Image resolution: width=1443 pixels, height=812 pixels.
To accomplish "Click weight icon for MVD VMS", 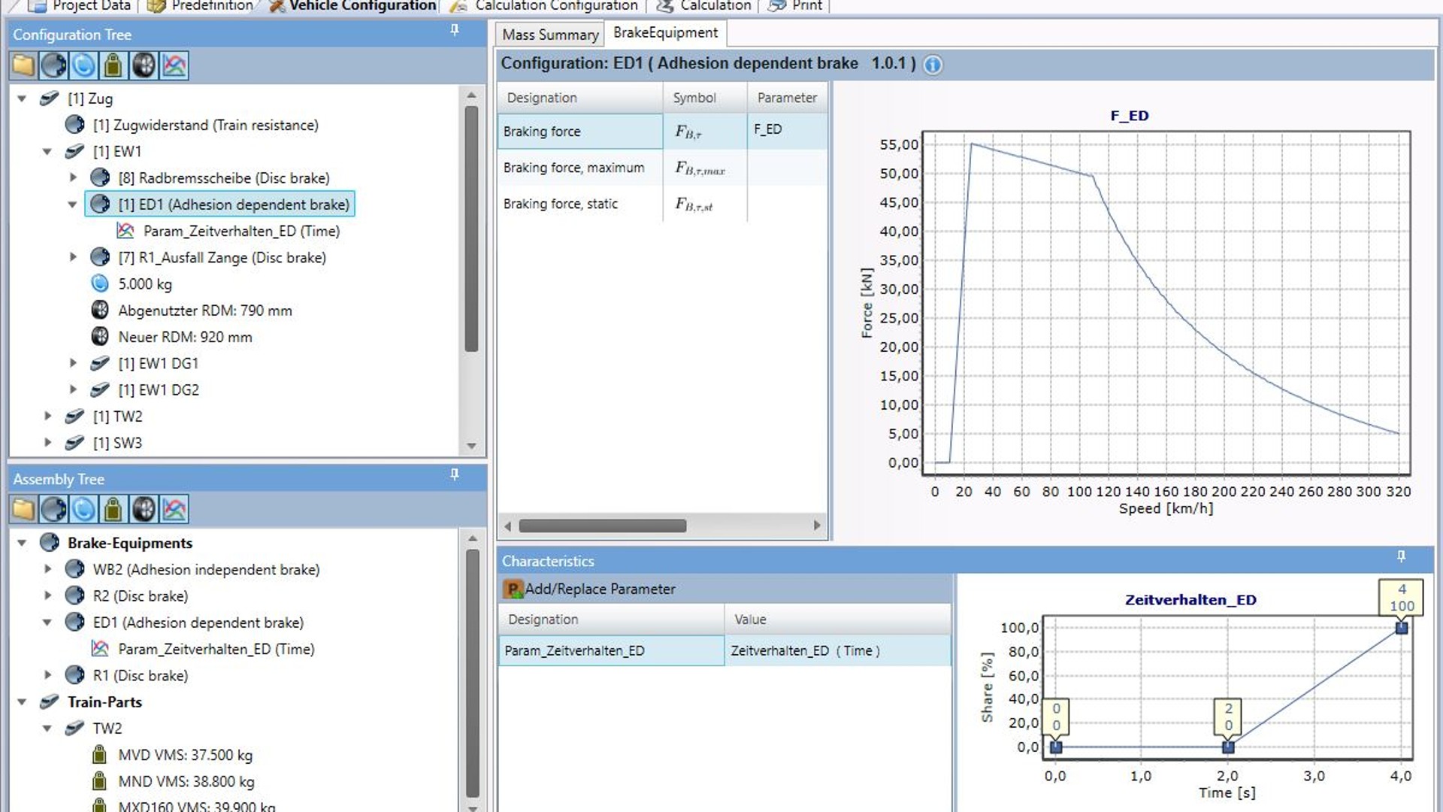I will click(x=99, y=754).
